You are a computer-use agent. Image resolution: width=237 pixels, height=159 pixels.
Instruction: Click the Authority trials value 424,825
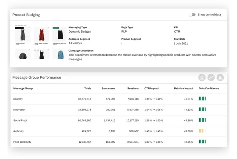coord(86,131)
